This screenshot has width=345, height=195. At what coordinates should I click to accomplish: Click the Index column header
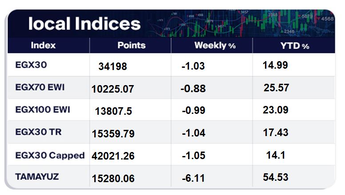(x=43, y=45)
